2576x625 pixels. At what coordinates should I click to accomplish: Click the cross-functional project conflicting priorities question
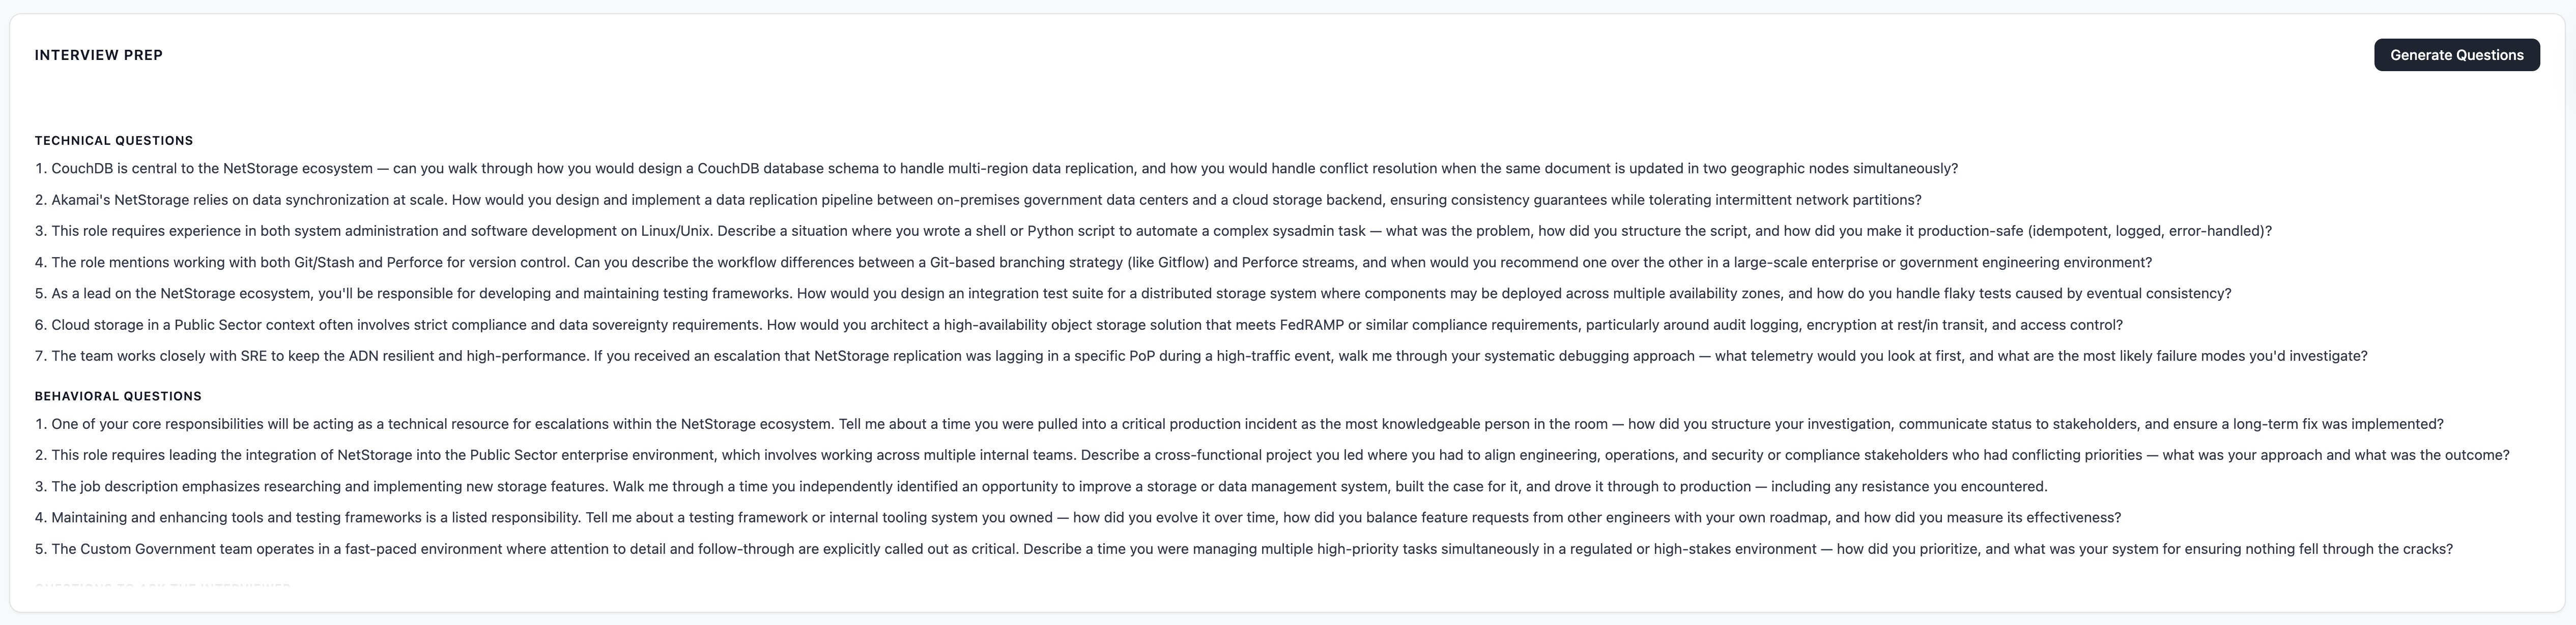click(1272, 455)
